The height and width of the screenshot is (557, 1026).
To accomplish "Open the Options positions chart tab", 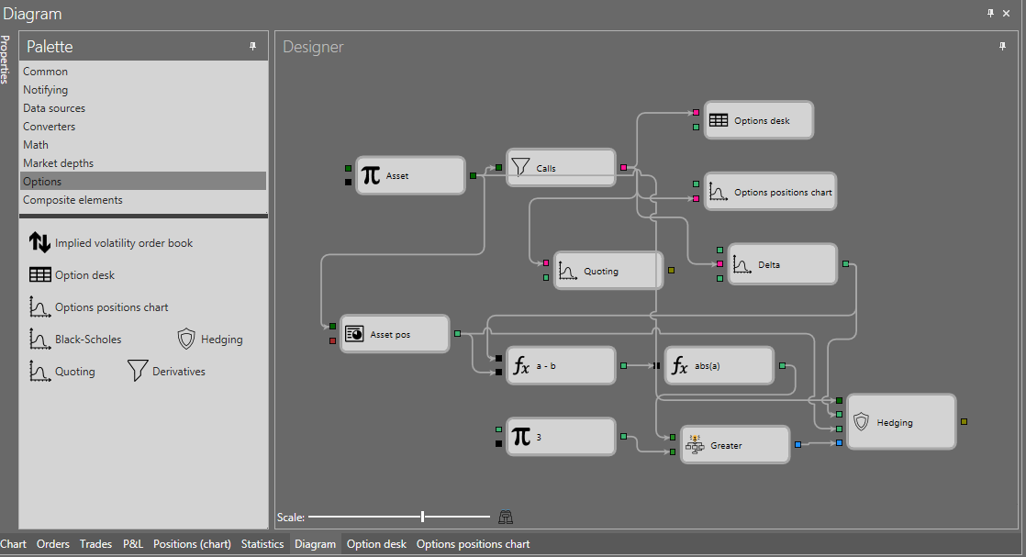I will tap(474, 544).
